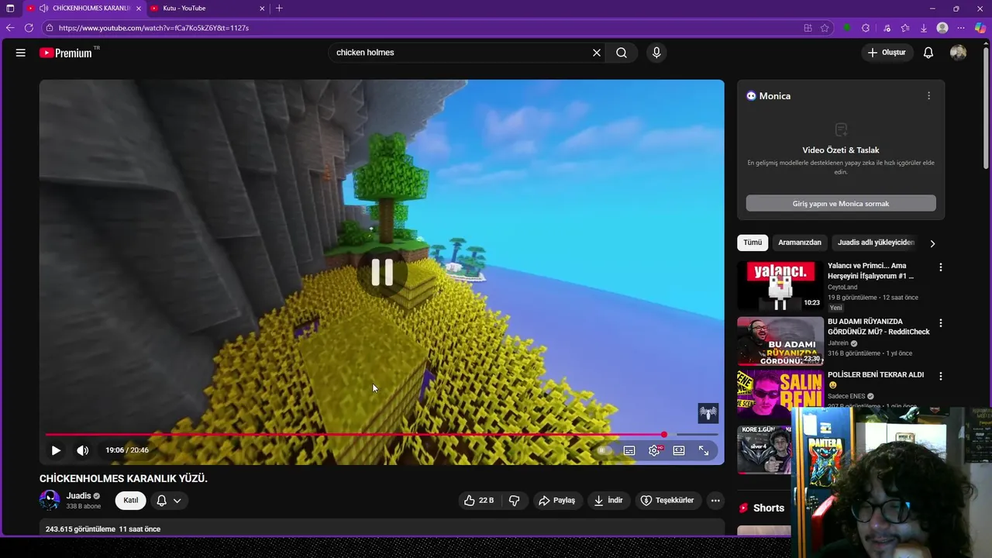Add this page to favorites star
This screenshot has width=992, height=558.
tap(825, 28)
